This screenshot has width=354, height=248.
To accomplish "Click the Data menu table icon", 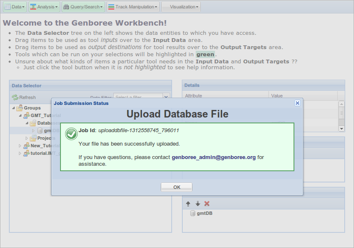I will coord(8,7).
